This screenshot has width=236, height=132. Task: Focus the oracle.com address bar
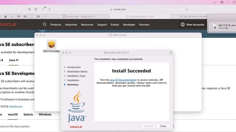click(x=118, y=9)
